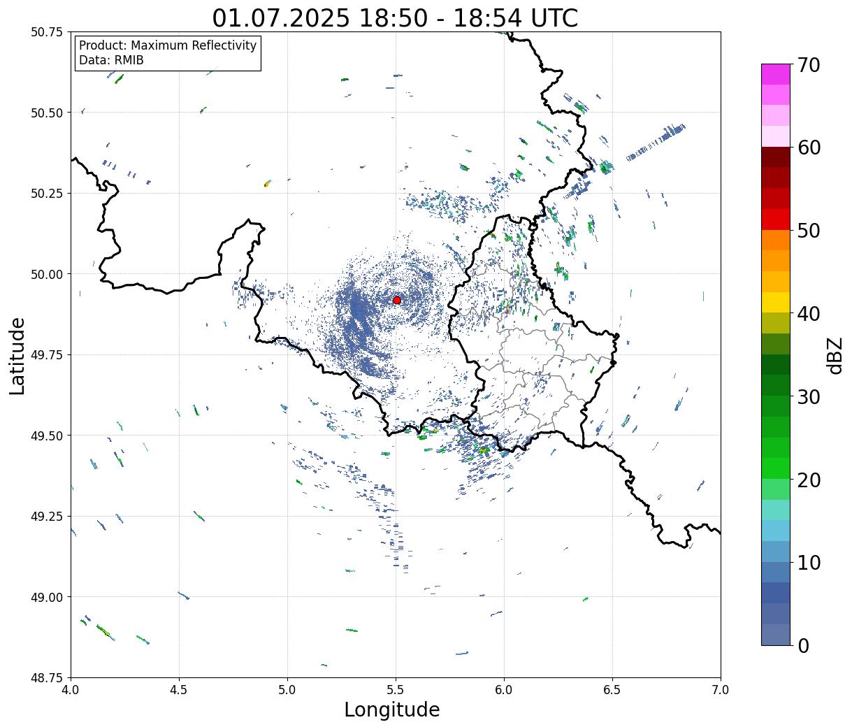Click the longitude tick label 7.0
Viewport: 852px width, 727px height.
pos(721,689)
